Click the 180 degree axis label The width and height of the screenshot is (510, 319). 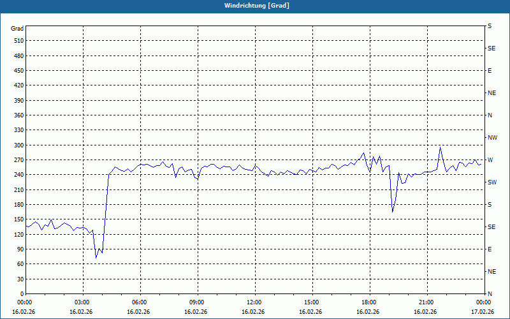(x=19, y=205)
